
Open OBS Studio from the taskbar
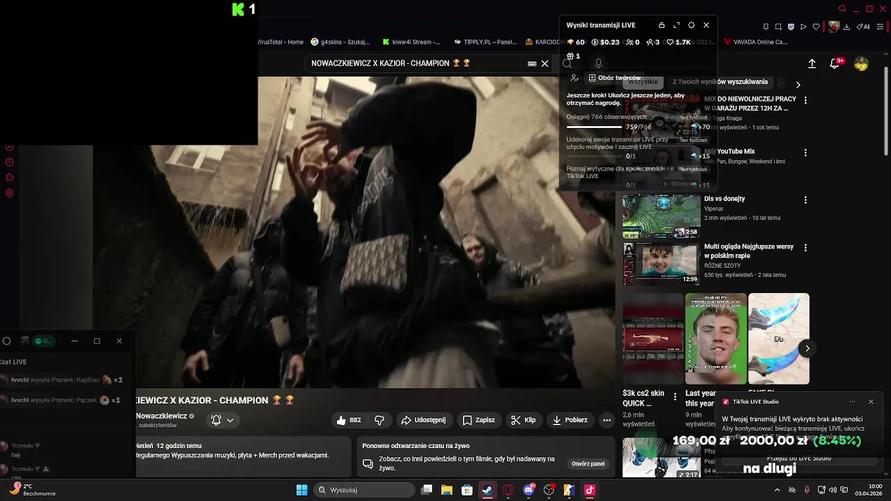[549, 490]
